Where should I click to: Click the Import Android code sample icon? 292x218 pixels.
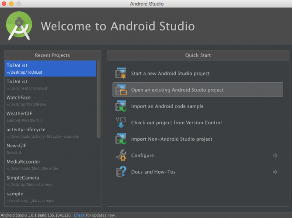pos(121,106)
